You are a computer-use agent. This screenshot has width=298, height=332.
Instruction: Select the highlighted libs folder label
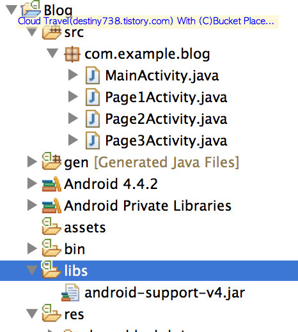(76, 270)
